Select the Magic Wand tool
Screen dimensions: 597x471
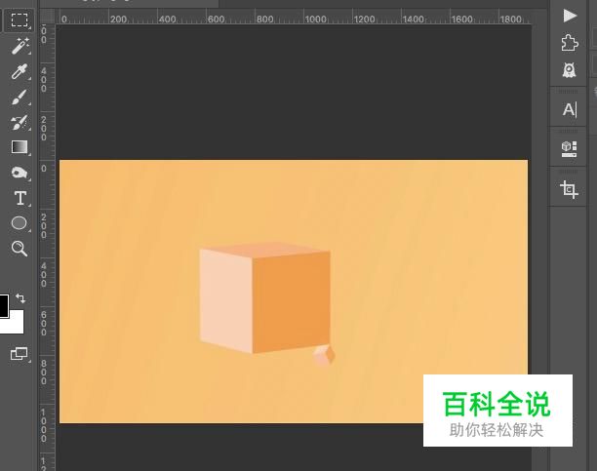(20, 46)
